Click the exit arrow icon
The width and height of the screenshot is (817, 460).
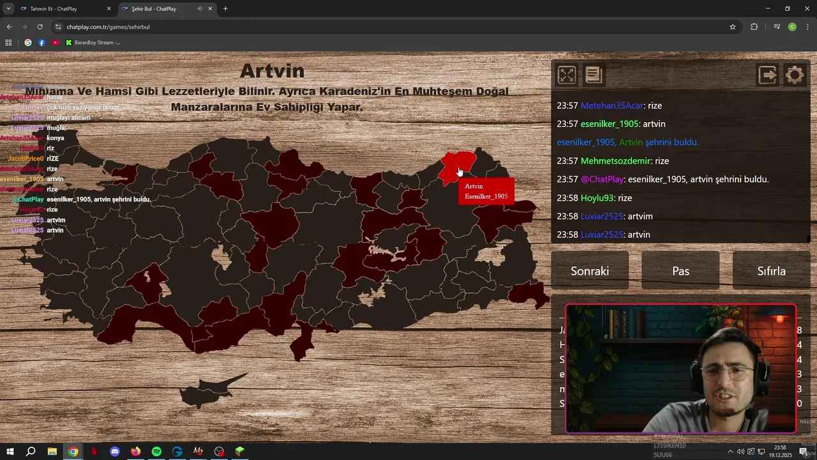(x=767, y=75)
